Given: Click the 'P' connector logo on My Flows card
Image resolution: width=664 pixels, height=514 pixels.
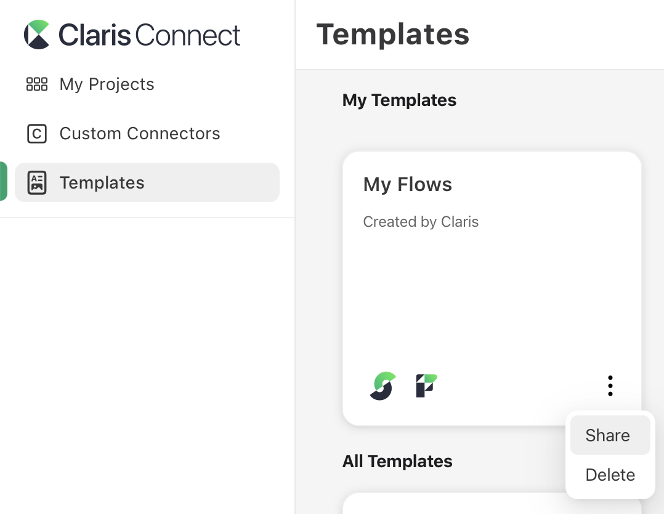Looking at the screenshot, I should point(425,385).
